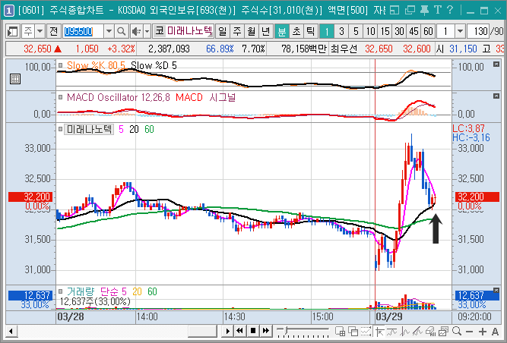Image resolution: width=507 pixels, height=343 pixels.
Task: Click the pin window icon in title bar
Action: pos(424,11)
